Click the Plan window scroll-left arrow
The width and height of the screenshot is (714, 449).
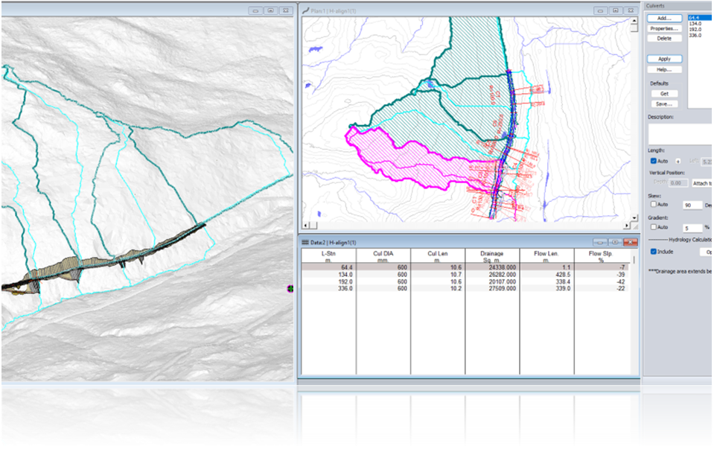click(306, 226)
